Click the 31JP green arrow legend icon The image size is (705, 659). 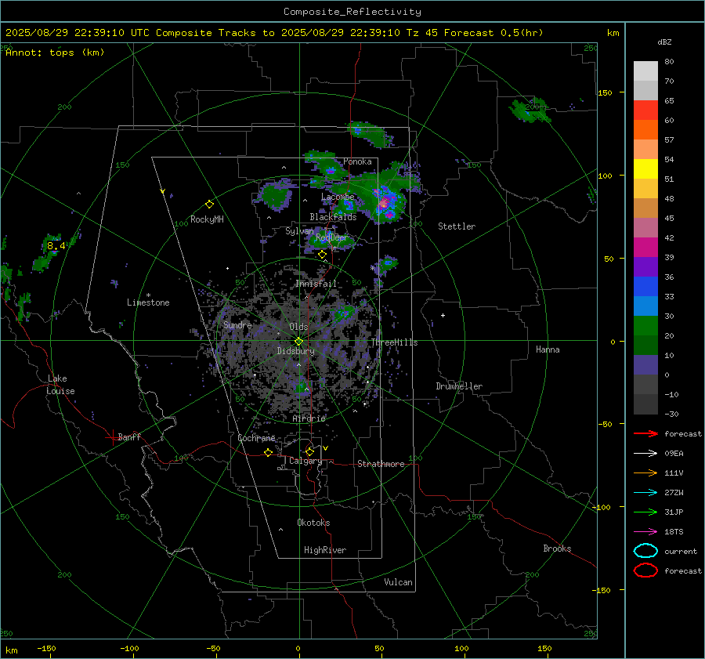[x=645, y=512]
